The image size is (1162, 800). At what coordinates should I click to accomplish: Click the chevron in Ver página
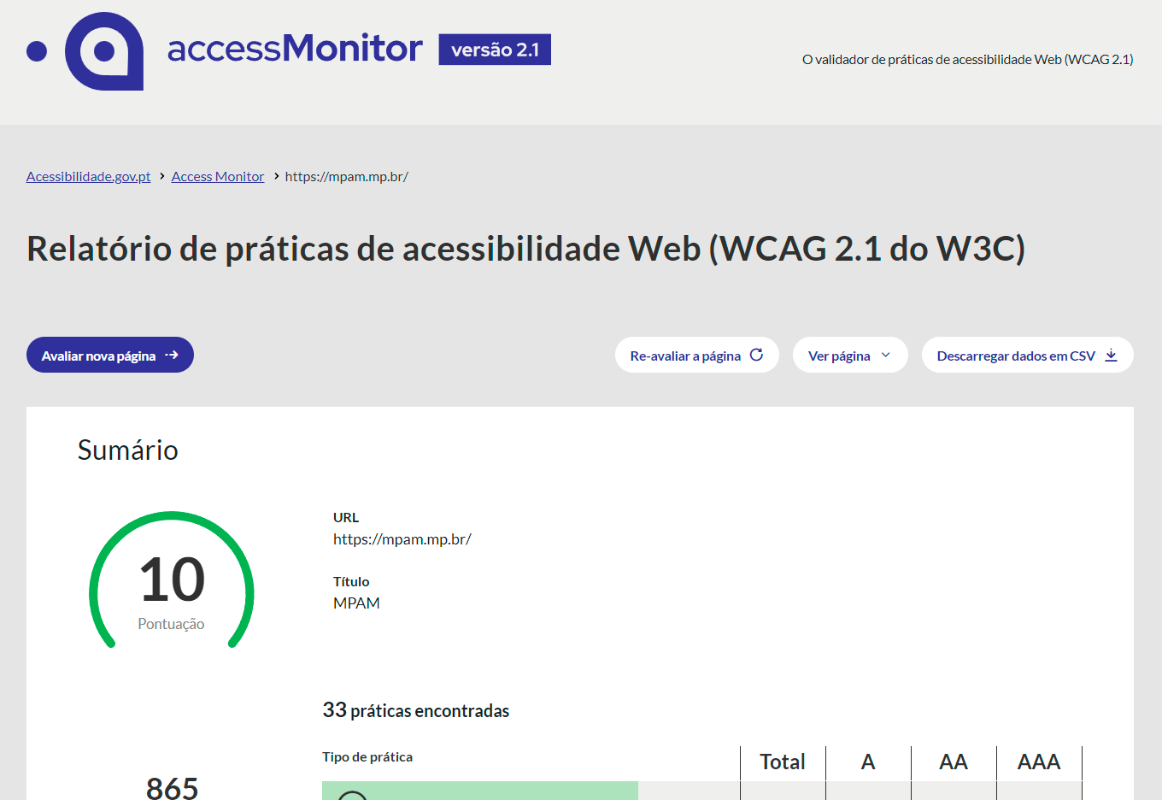tap(886, 355)
